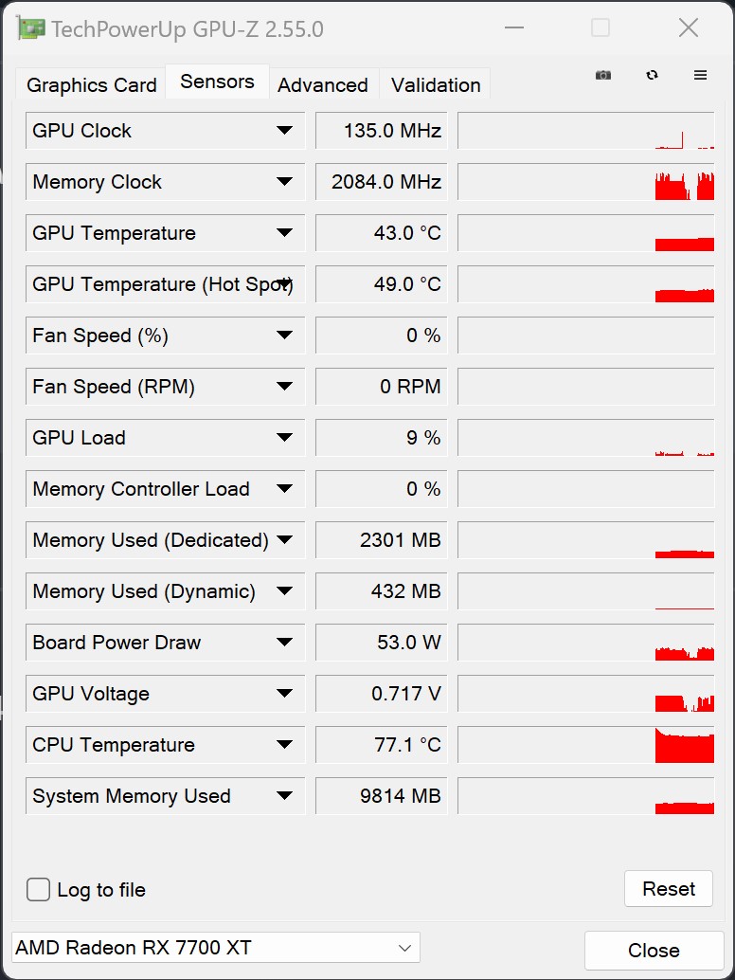
Task: Open the System Memory Used dropdown
Action: click(284, 796)
